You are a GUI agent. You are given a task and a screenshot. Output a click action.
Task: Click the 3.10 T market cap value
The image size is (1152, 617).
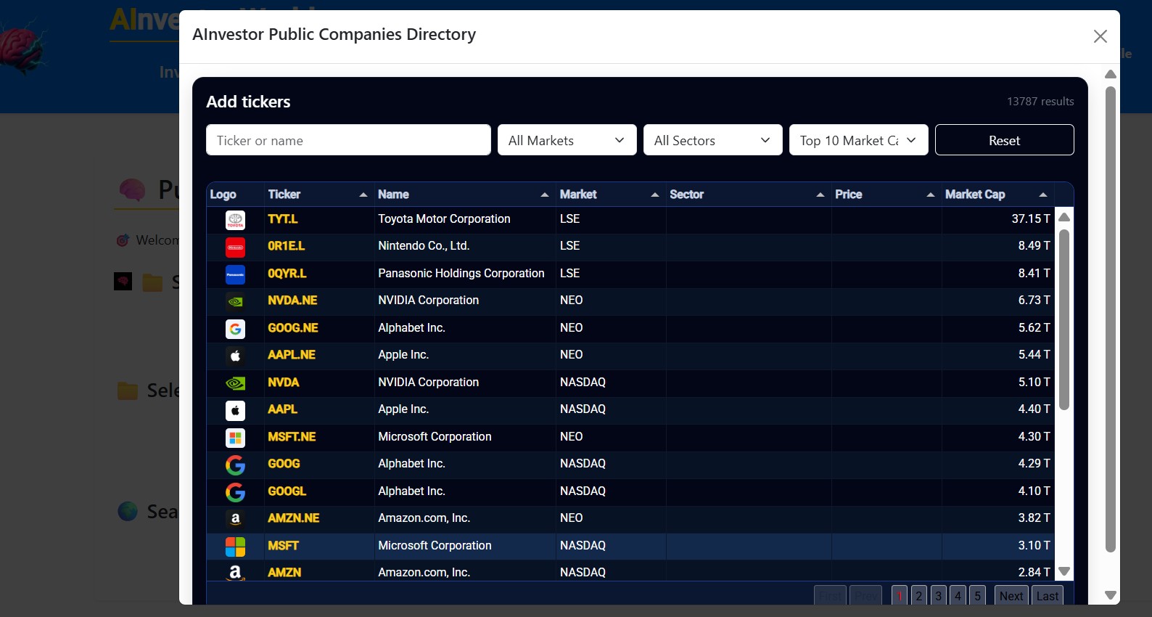[x=1034, y=546]
